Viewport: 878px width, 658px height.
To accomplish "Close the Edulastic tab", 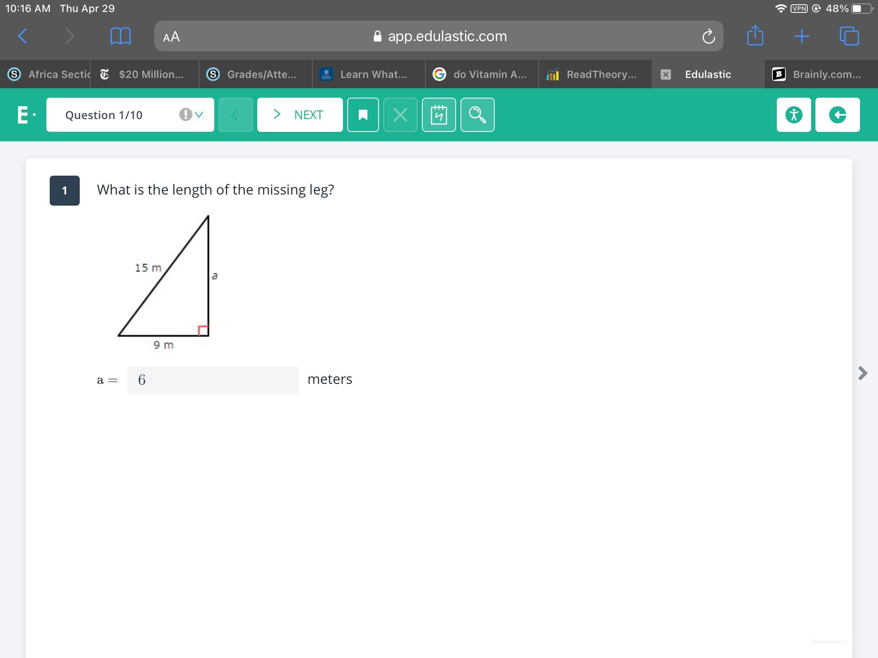I will [665, 75].
